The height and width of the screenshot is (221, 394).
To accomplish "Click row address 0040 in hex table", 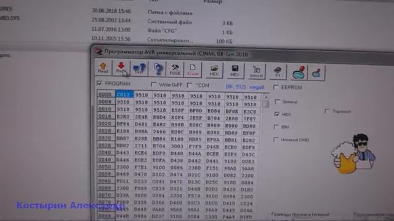I will [x=105, y=152].
